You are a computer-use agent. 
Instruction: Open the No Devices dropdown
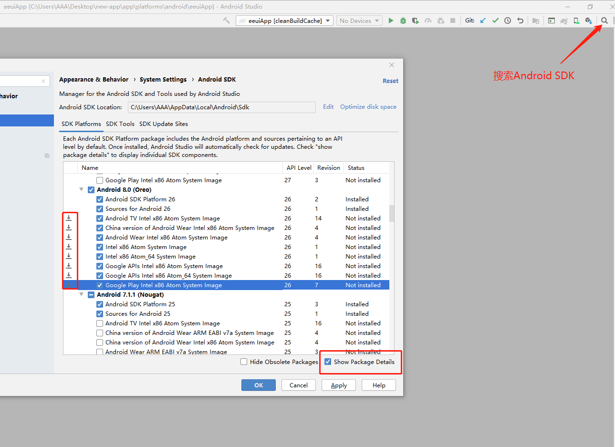(x=359, y=21)
